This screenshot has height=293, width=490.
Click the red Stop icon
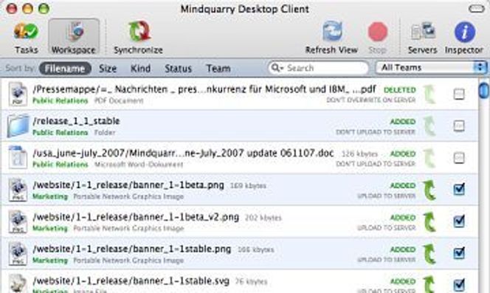(x=378, y=32)
